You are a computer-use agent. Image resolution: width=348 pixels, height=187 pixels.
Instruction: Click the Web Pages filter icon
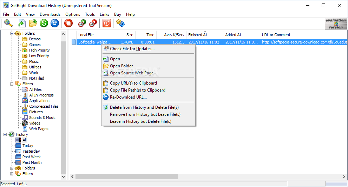(x=25, y=129)
